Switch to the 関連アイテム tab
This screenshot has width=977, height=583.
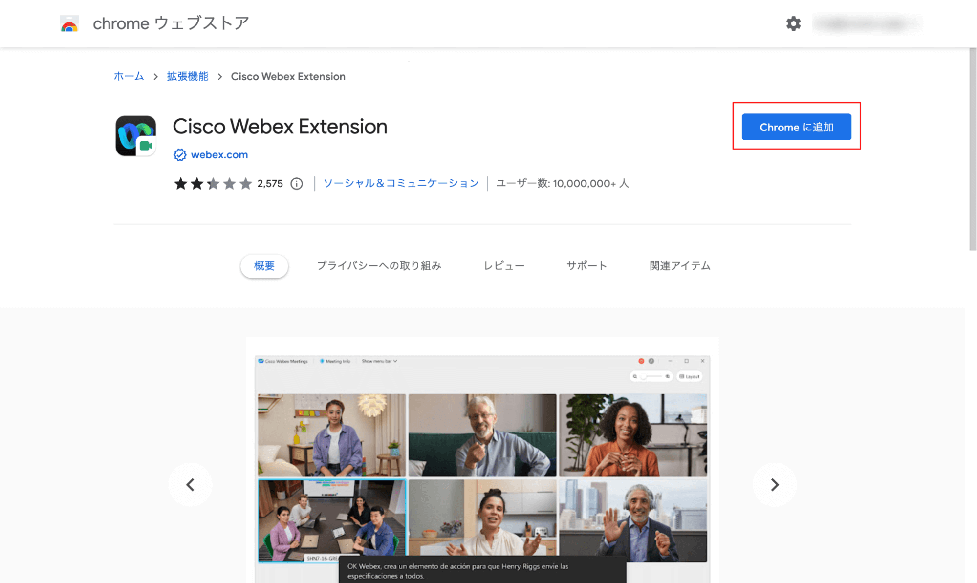(680, 266)
